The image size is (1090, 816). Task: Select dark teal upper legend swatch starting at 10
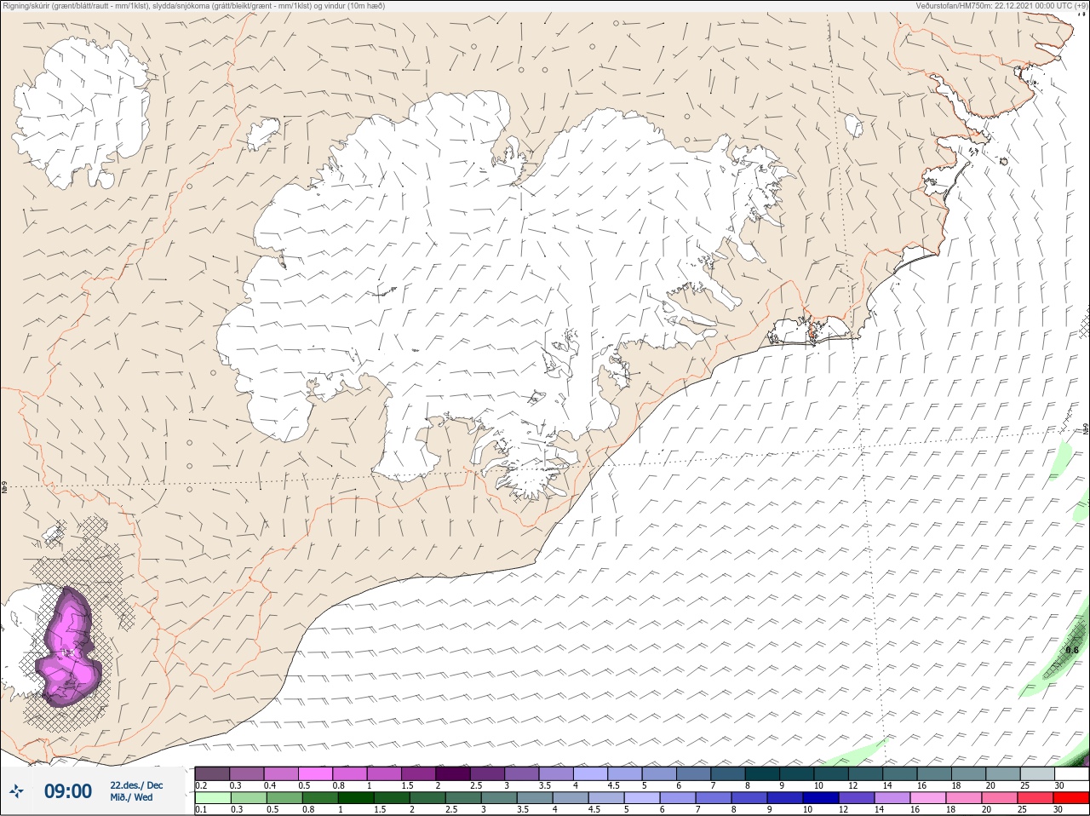point(831,773)
